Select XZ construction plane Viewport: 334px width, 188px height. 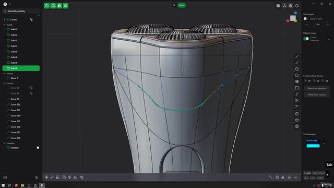pyautogui.click(x=325, y=81)
